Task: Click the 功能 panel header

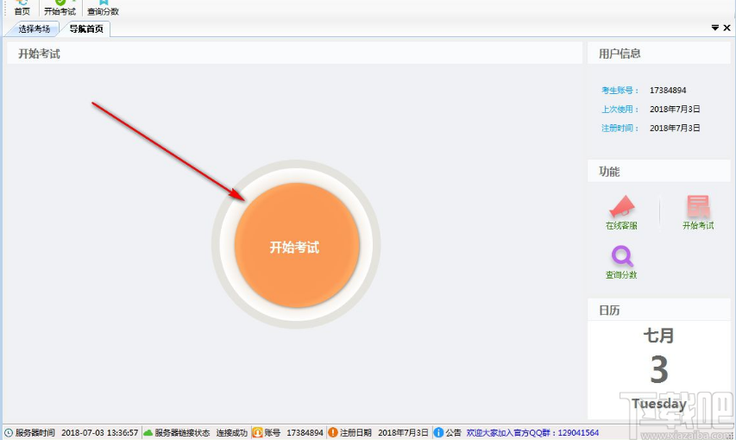Action: 658,172
